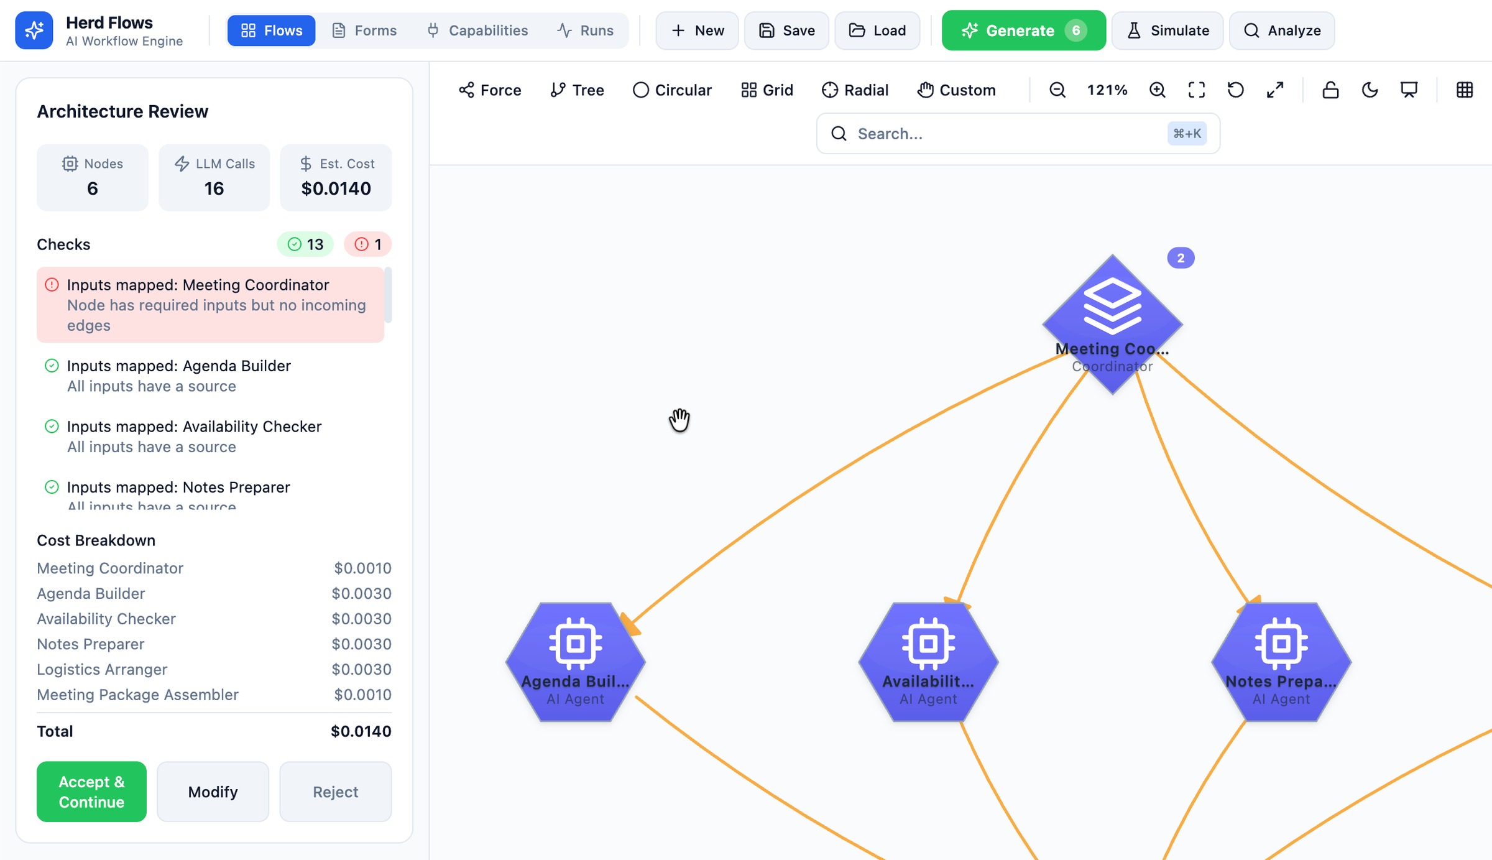
Task: Click the 121% zoom level value
Action: click(1107, 90)
